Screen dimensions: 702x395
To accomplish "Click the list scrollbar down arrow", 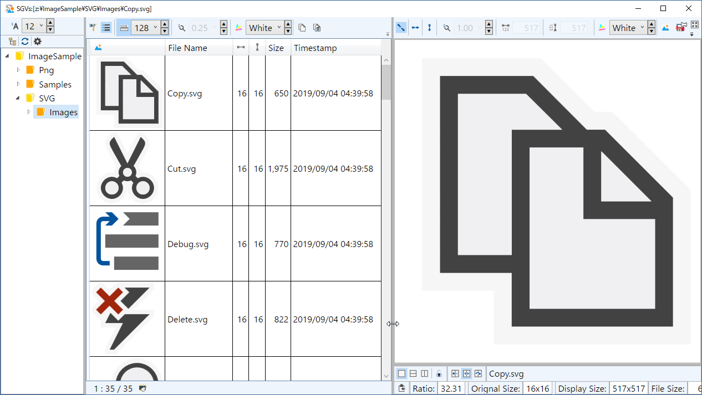I will coord(386,376).
